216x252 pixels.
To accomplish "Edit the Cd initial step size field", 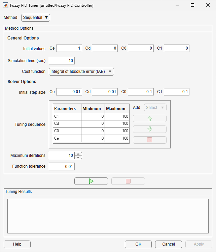I will point(105,92).
